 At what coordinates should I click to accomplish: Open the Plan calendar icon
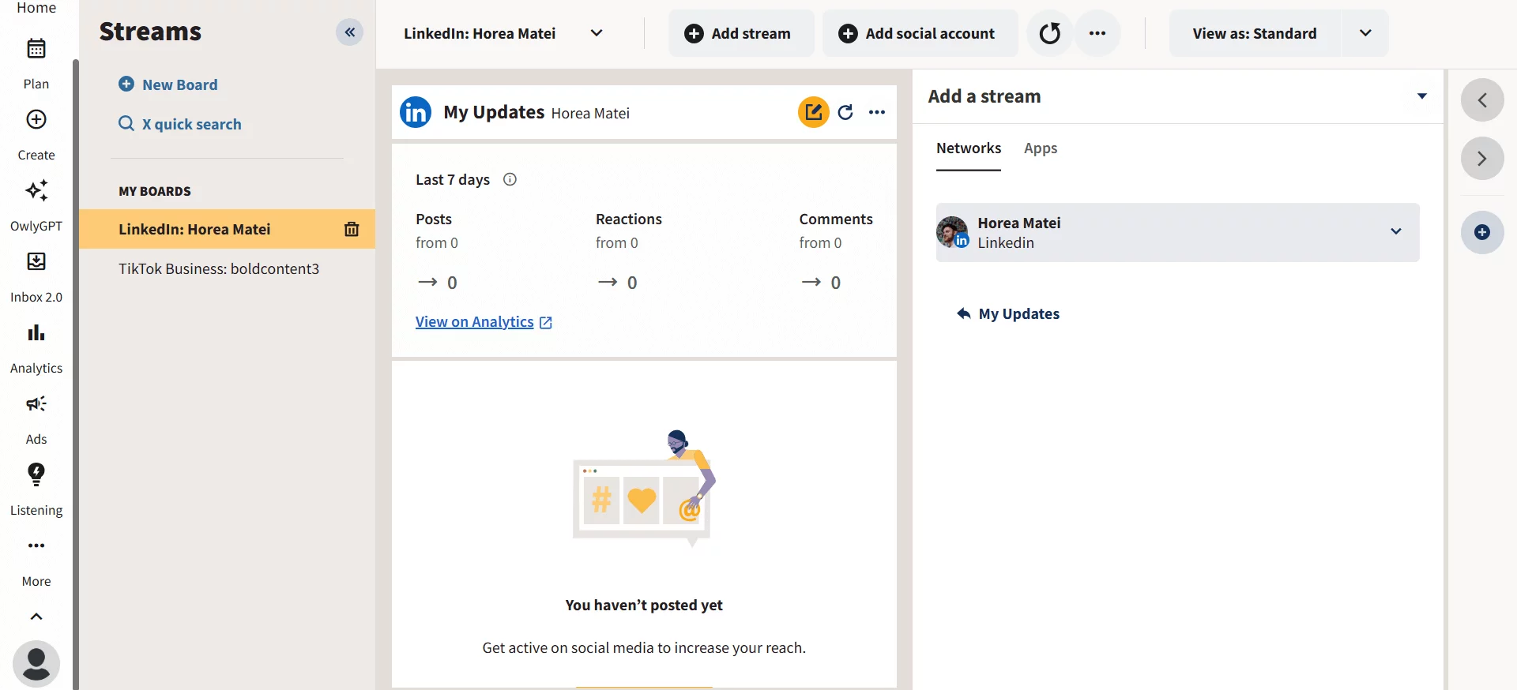(x=36, y=48)
